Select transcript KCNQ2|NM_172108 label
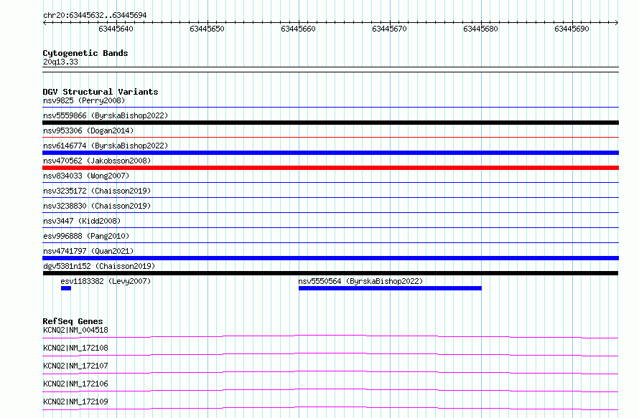This screenshot has width=639, height=418. pos(75,348)
